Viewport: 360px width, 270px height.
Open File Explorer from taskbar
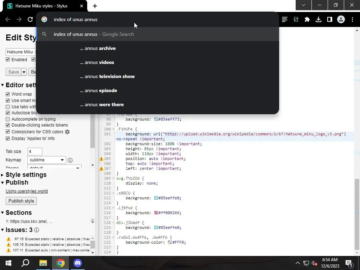pos(43,263)
